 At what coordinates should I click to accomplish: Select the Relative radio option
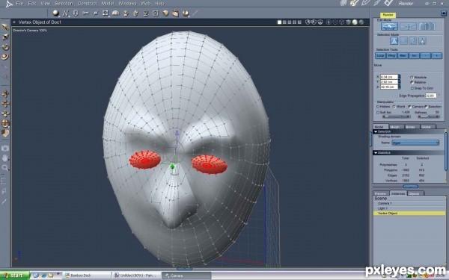pyautogui.click(x=412, y=82)
